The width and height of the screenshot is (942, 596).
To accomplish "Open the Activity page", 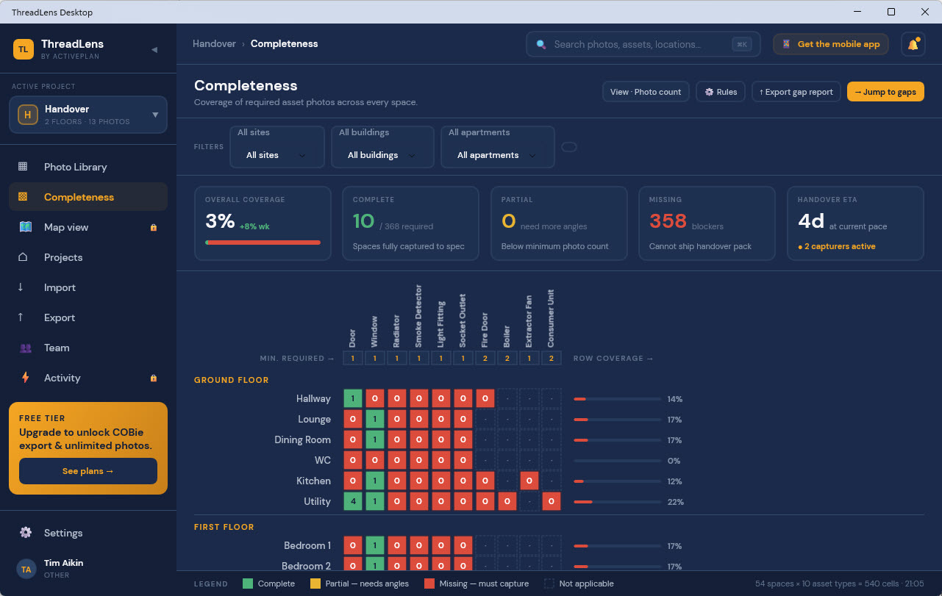I will point(88,378).
